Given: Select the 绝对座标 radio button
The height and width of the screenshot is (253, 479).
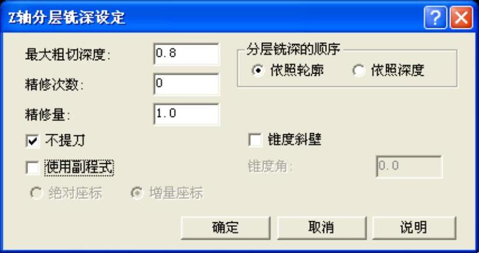Looking at the screenshot, I should coord(36,193).
